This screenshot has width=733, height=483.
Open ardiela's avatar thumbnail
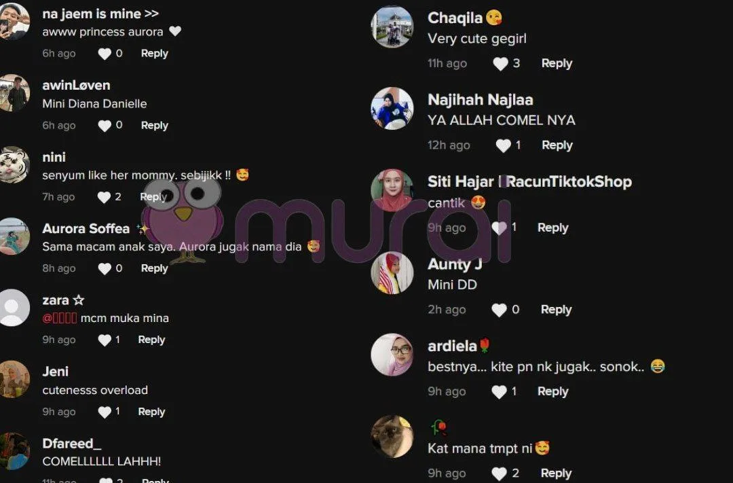tap(392, 355)
